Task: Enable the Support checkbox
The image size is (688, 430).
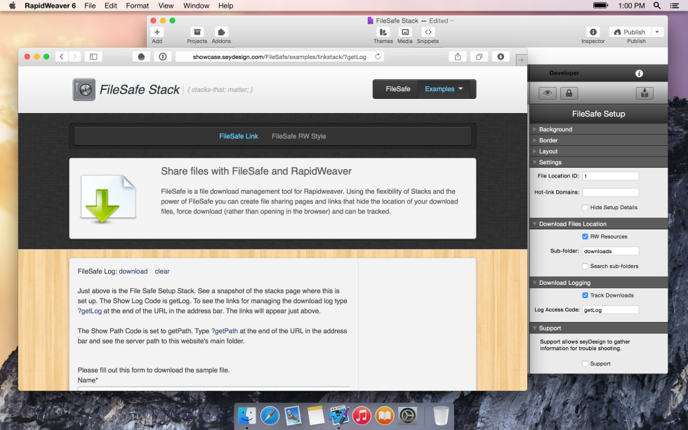Action: coord(585,364)
